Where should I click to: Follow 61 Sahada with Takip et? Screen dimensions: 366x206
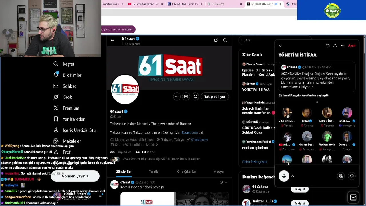tap(299, 189)
